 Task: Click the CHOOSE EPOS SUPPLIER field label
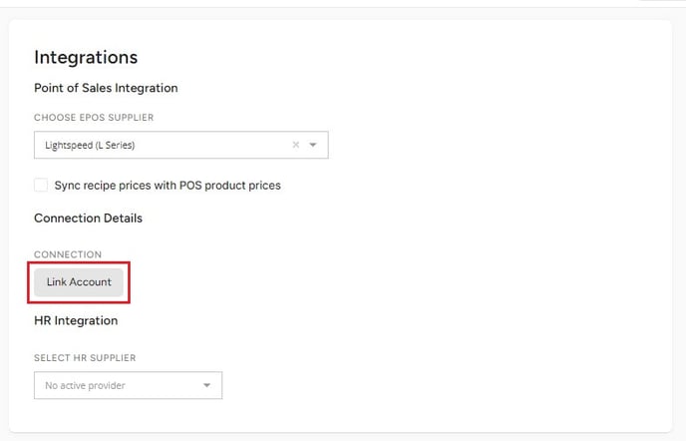click(94, 118)
